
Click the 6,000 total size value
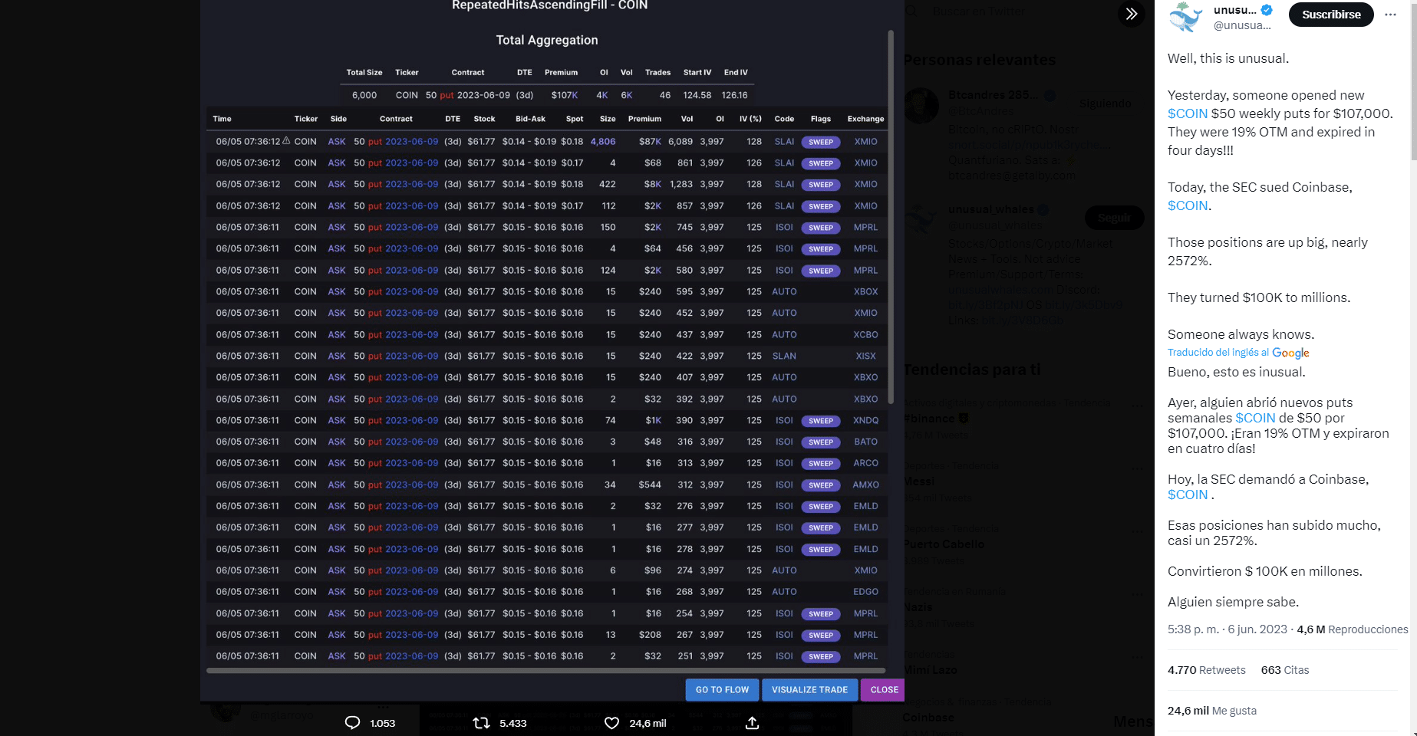point(364,95)
